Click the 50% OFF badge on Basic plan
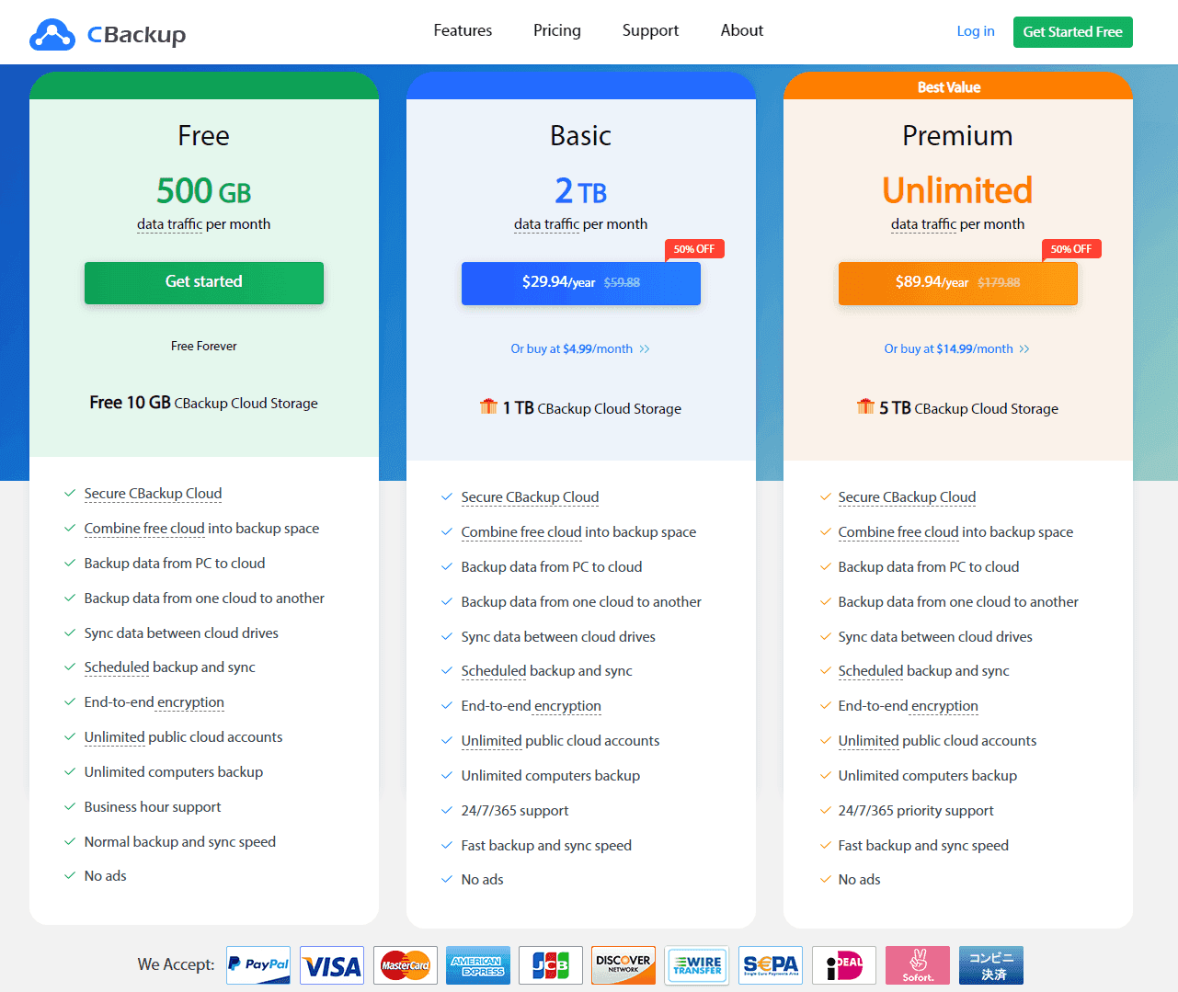1178x992 pixels. (694, 249)
